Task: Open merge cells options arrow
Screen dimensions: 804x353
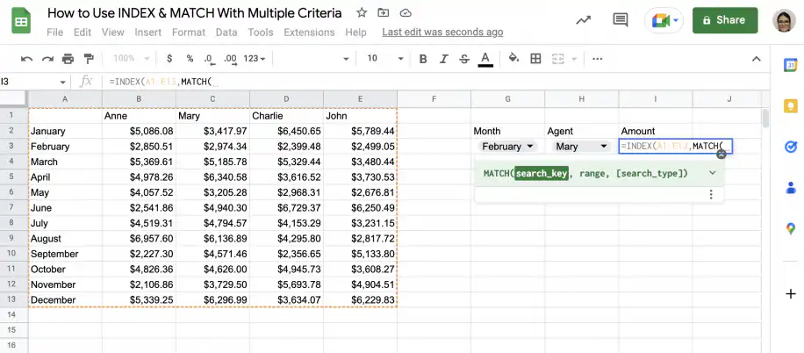Action: (573, 59)
